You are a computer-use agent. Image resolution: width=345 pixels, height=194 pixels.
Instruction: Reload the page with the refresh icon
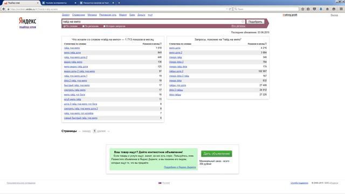click(x=230, y=9)
